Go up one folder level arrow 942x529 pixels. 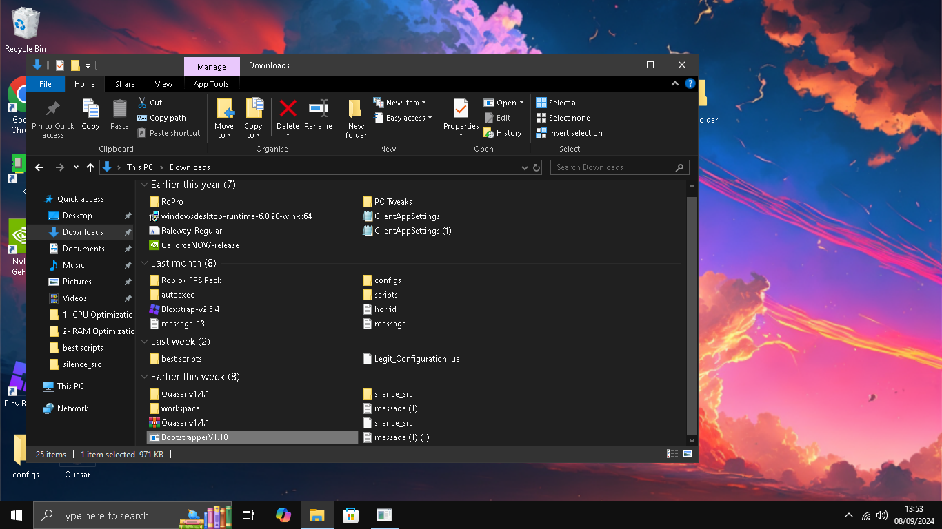90,167
